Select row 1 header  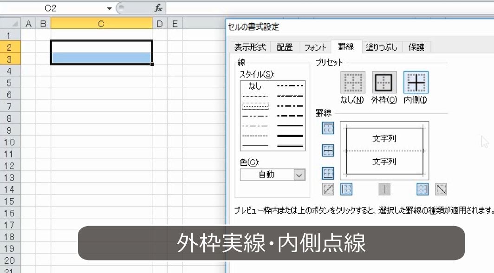[x=9, y=35]
